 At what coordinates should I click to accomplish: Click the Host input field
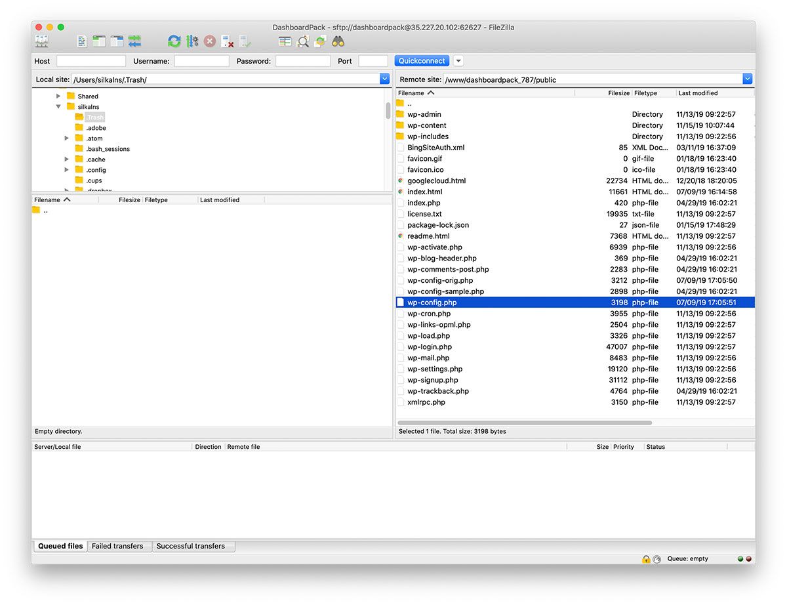[x=91, y=61]
